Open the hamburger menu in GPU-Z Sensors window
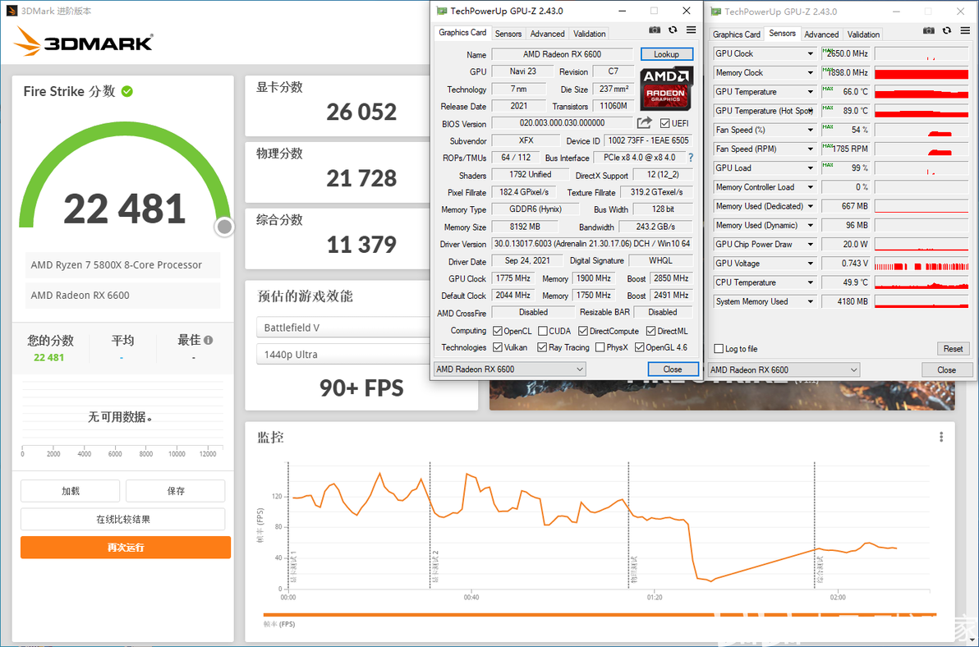 tap(965, 30)
